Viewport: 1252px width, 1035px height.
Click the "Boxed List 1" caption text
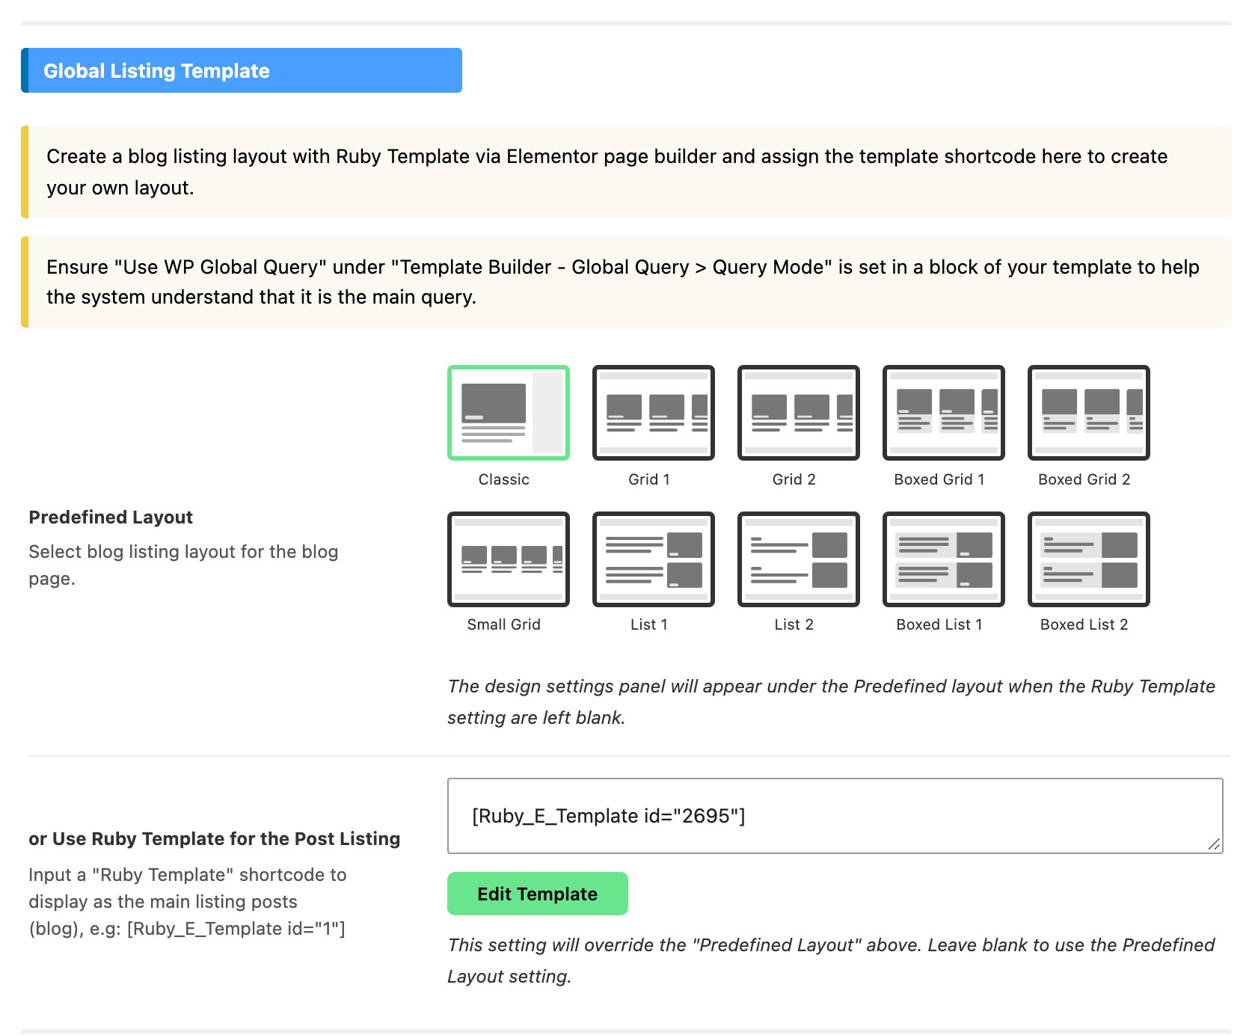[939, 624]
